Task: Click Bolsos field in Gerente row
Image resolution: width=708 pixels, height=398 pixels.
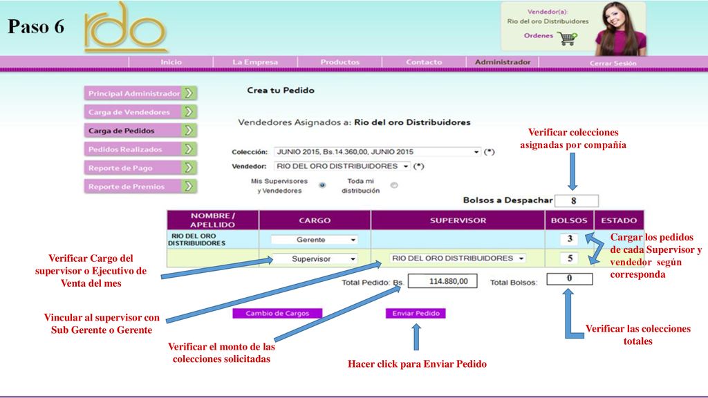Action: (x=570, y=238)
